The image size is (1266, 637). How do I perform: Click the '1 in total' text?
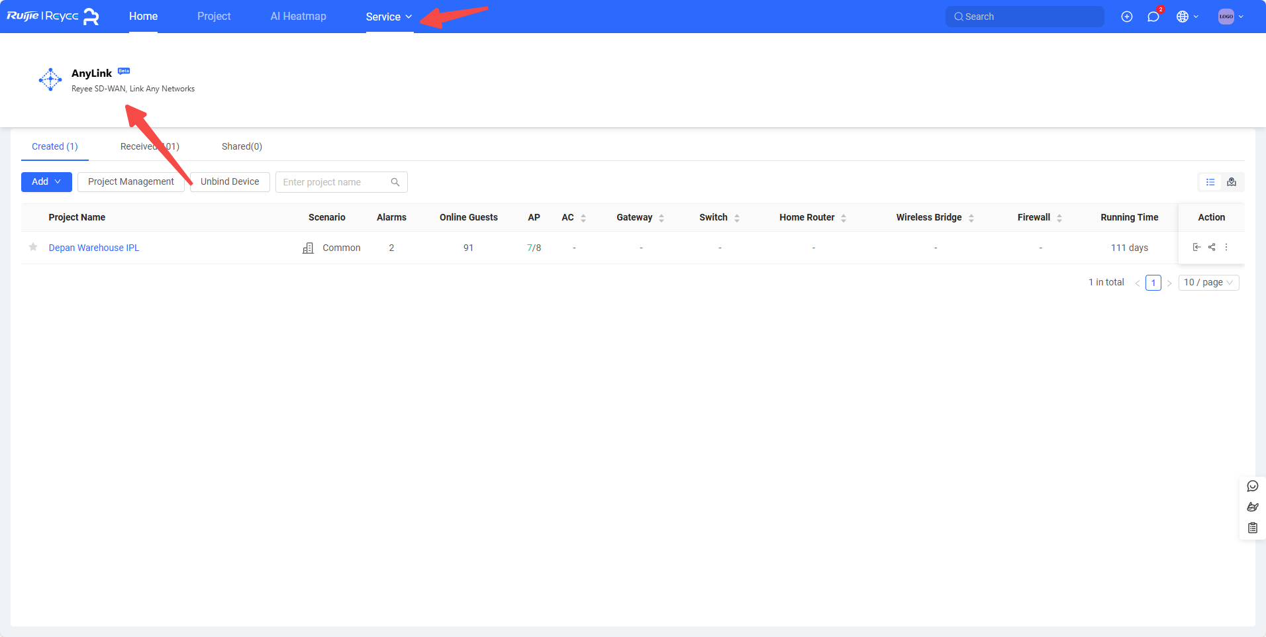pos(1106,282)
